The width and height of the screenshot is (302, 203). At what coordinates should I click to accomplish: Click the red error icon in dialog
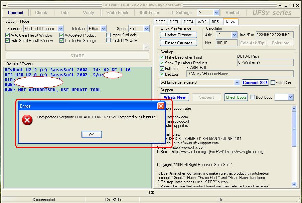point(27,120)
